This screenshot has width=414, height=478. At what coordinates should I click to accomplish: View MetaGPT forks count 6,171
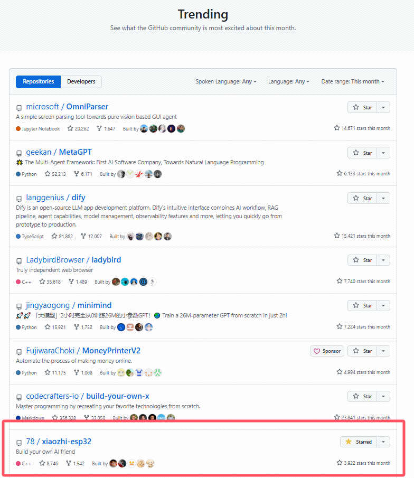coord(83,174)
